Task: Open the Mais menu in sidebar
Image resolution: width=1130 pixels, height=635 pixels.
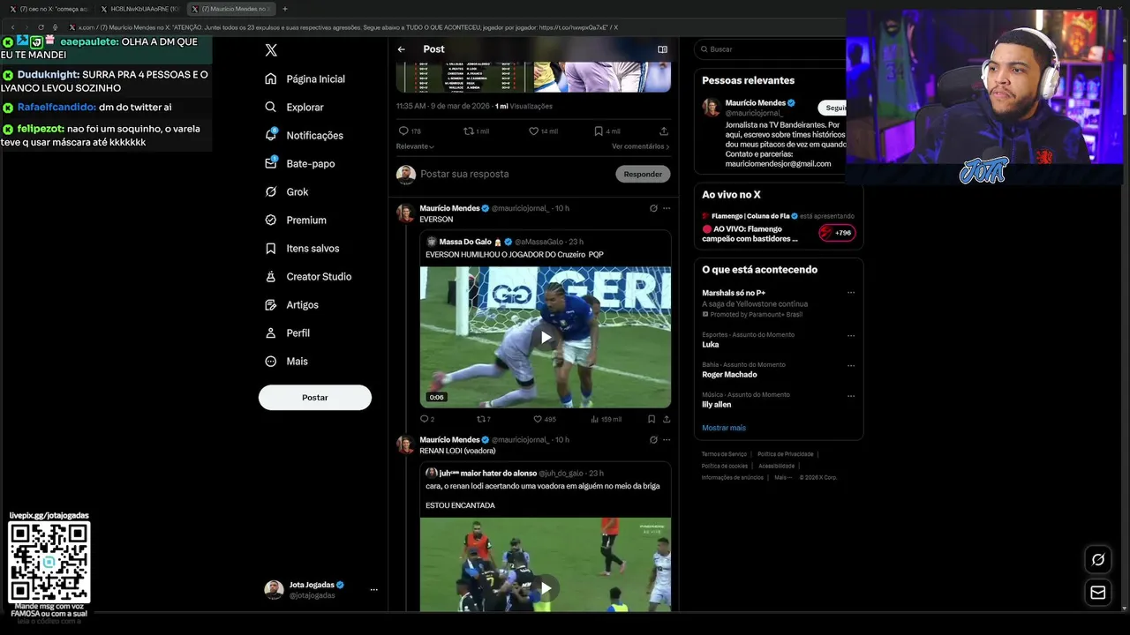Action: click(286, 361)
